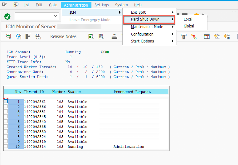This screenshot has width=238, height=165.
Task: Open the Settings menu
Action: tap(101, 5)
